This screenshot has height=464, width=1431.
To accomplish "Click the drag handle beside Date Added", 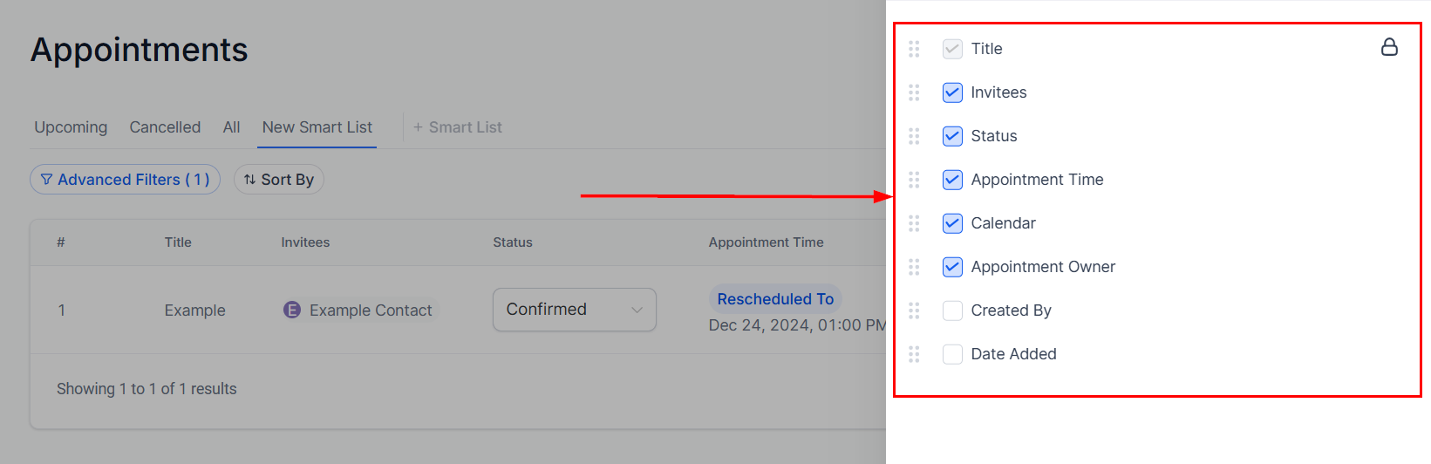I will (914, 354).
